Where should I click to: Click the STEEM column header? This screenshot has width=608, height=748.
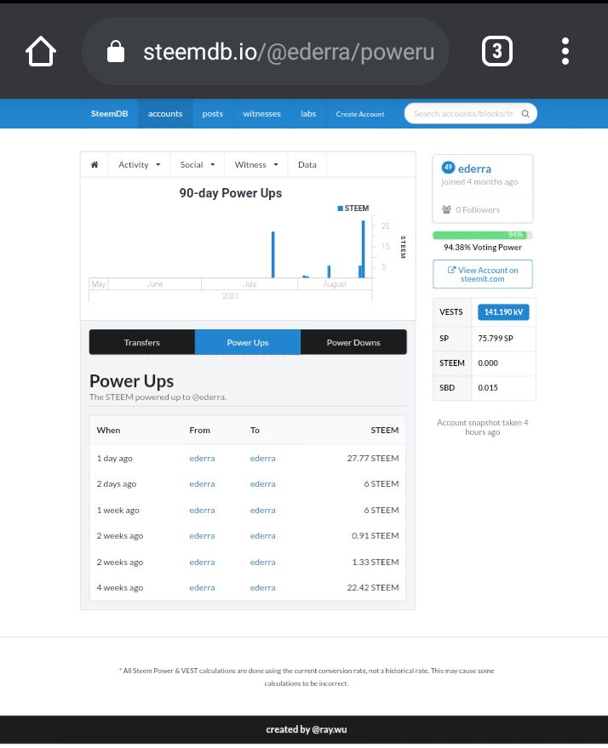(385, 430)
